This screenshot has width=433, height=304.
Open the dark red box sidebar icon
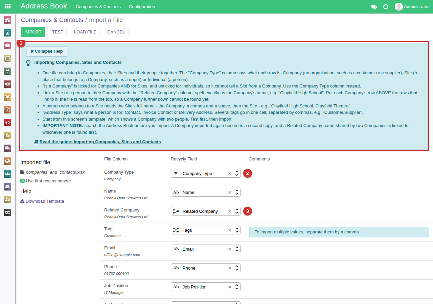tap(7, 84)
